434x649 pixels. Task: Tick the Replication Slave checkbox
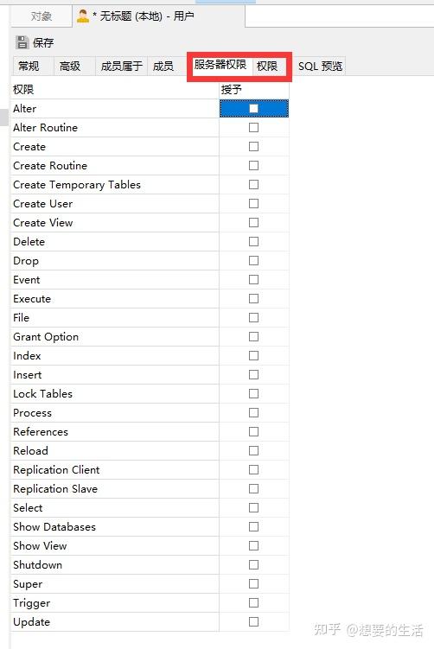point(253,489)
